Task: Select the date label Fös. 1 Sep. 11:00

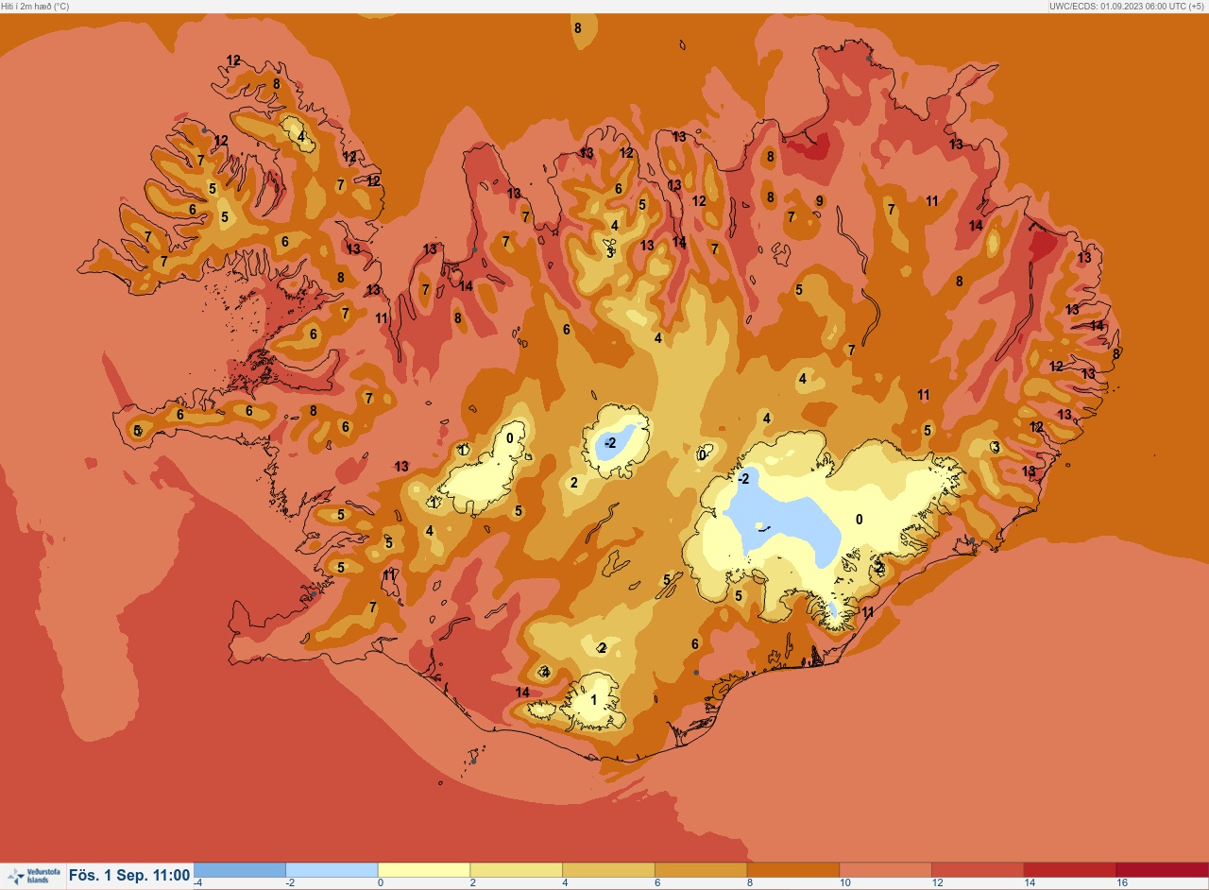Action: point(128,876)
